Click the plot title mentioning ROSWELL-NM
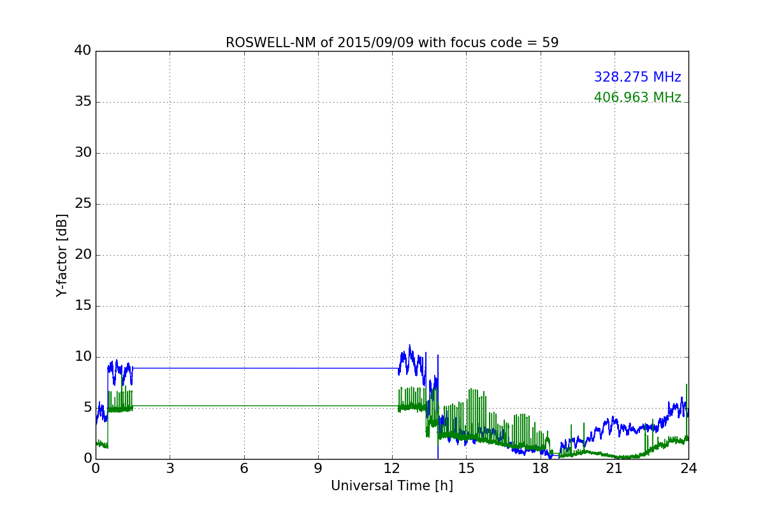Viewport: 765px width, 510px height. [392, 43]
